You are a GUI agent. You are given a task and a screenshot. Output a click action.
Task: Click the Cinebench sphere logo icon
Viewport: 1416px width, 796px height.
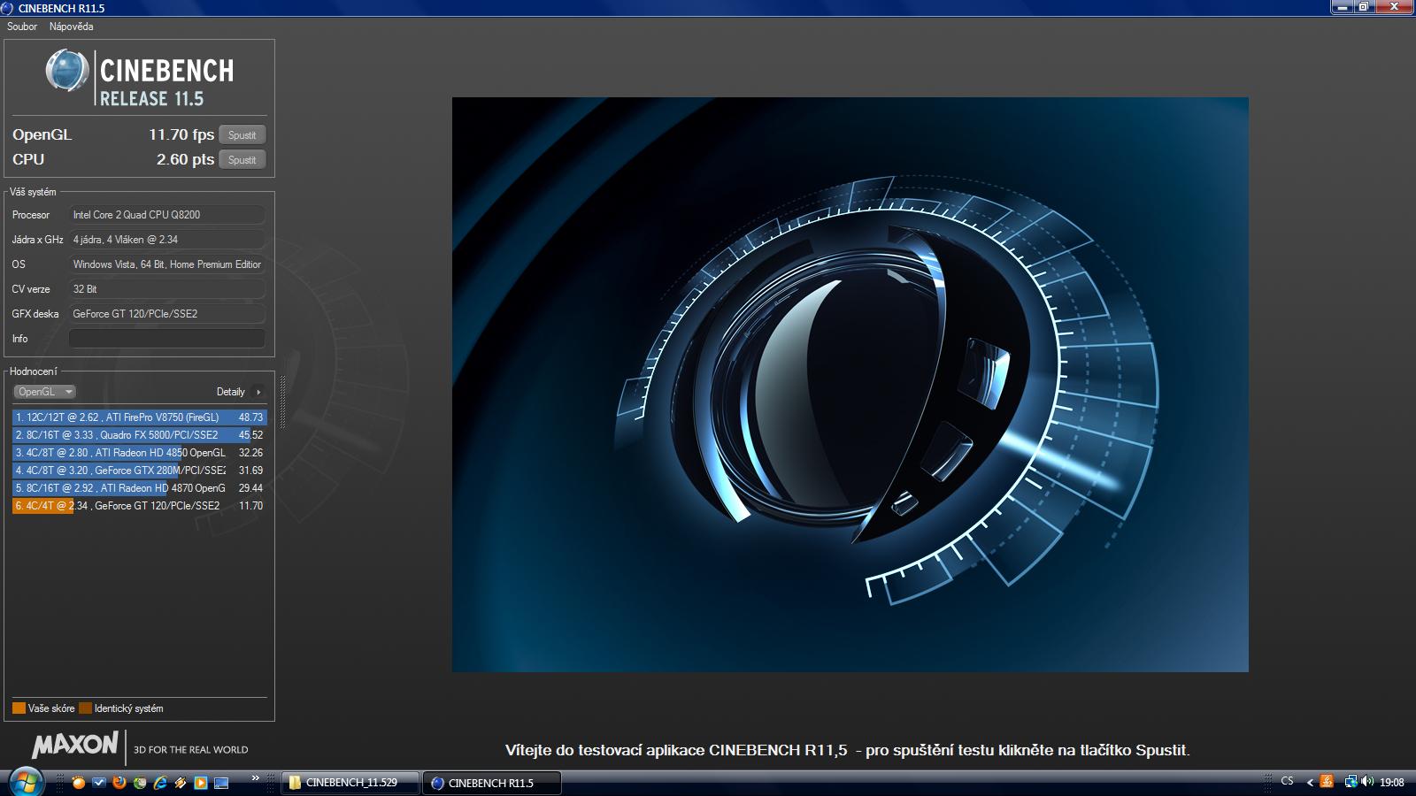click(67, 71)
